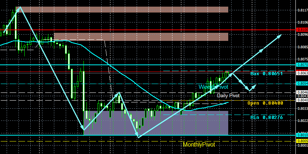Select the Min 0.80276 price label

pyautogui.click(x=267, y=118)
